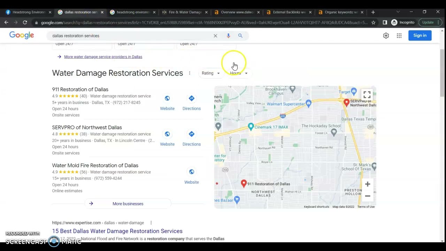Open a new browser tab

tap(373, 12)
